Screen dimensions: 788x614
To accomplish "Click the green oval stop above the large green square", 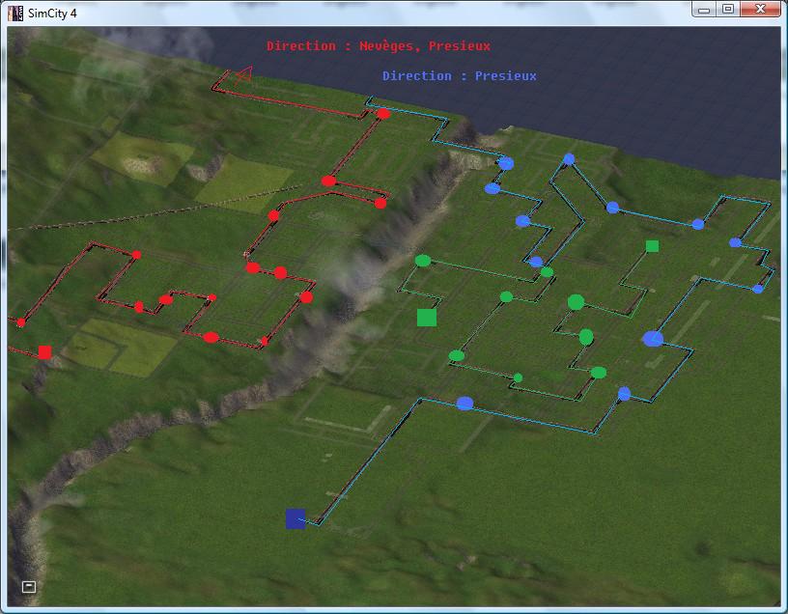I will click(x=422, y=261).
